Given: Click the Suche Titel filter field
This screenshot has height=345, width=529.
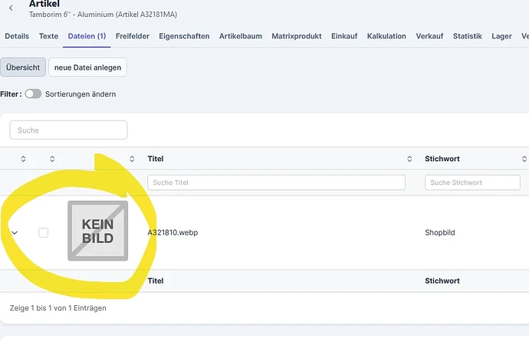Looking at the screenshot, I should (276, 182).
